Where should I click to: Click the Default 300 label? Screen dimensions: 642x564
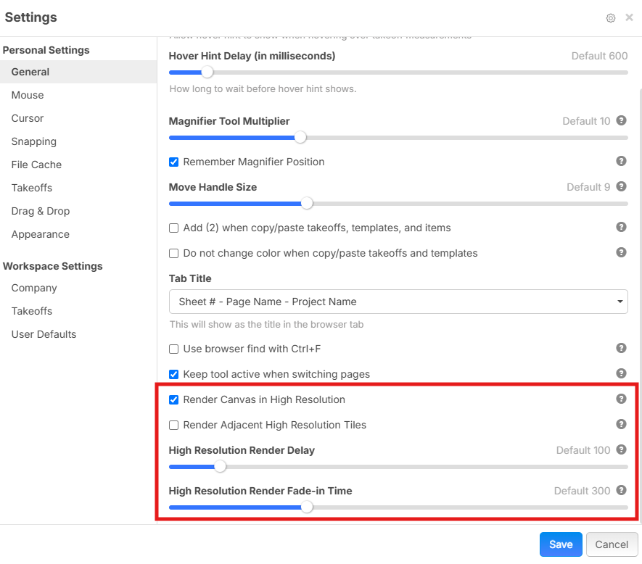click(582, 491)
